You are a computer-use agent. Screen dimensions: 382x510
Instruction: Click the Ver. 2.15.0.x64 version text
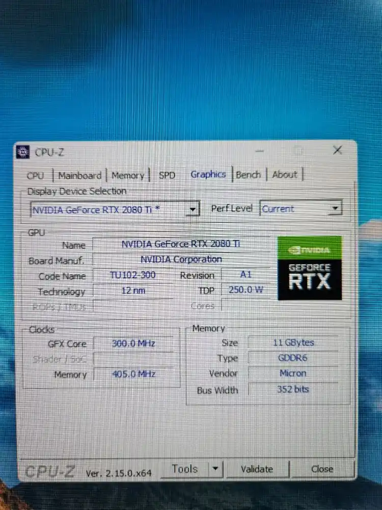(119, 473)
